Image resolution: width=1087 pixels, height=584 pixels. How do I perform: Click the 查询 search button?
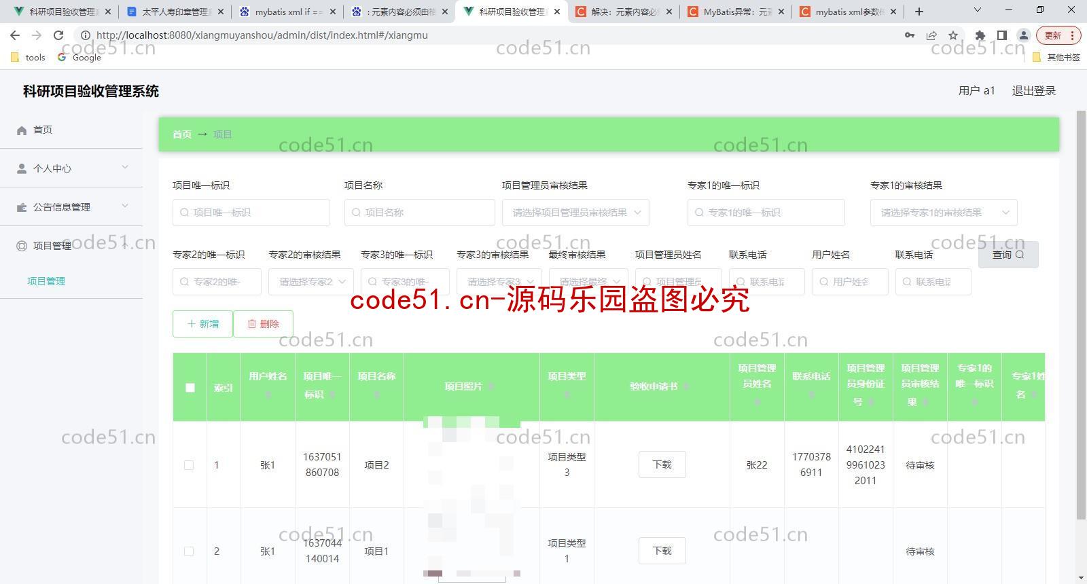pos(1008,255)
